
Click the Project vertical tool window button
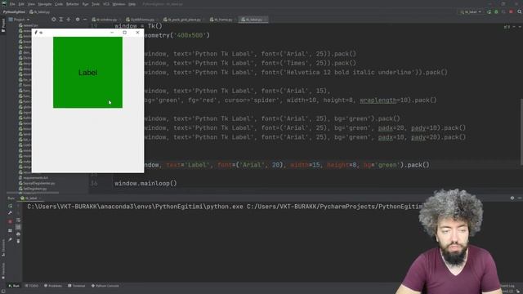coord(3,26)
